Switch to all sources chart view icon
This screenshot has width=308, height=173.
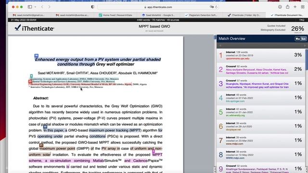[x=304, y=38]
